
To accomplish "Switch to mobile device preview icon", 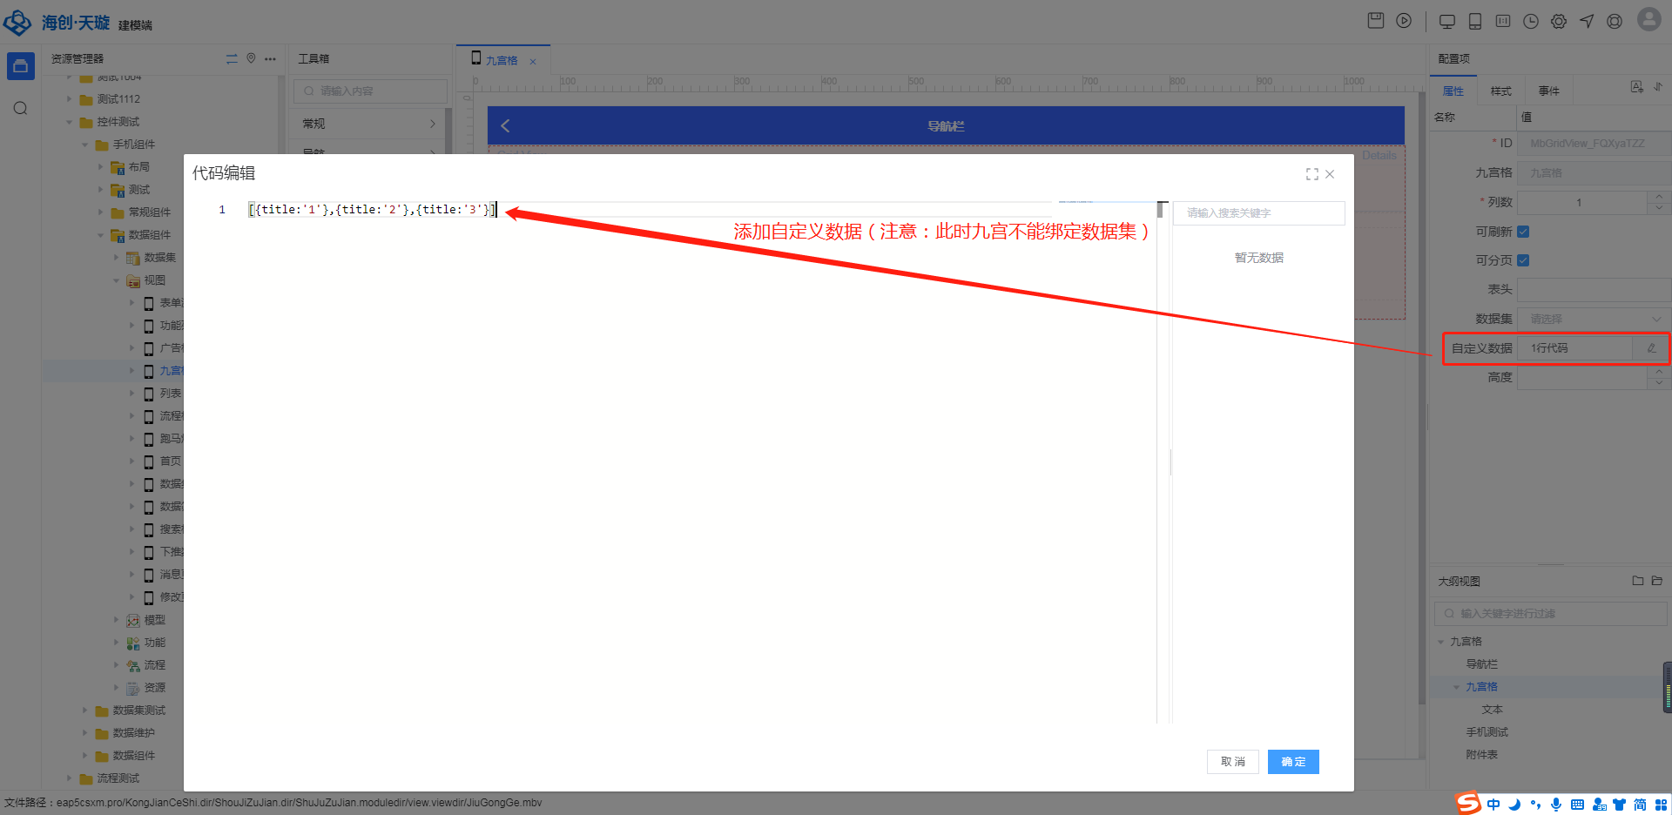I will pos(1475,22).
